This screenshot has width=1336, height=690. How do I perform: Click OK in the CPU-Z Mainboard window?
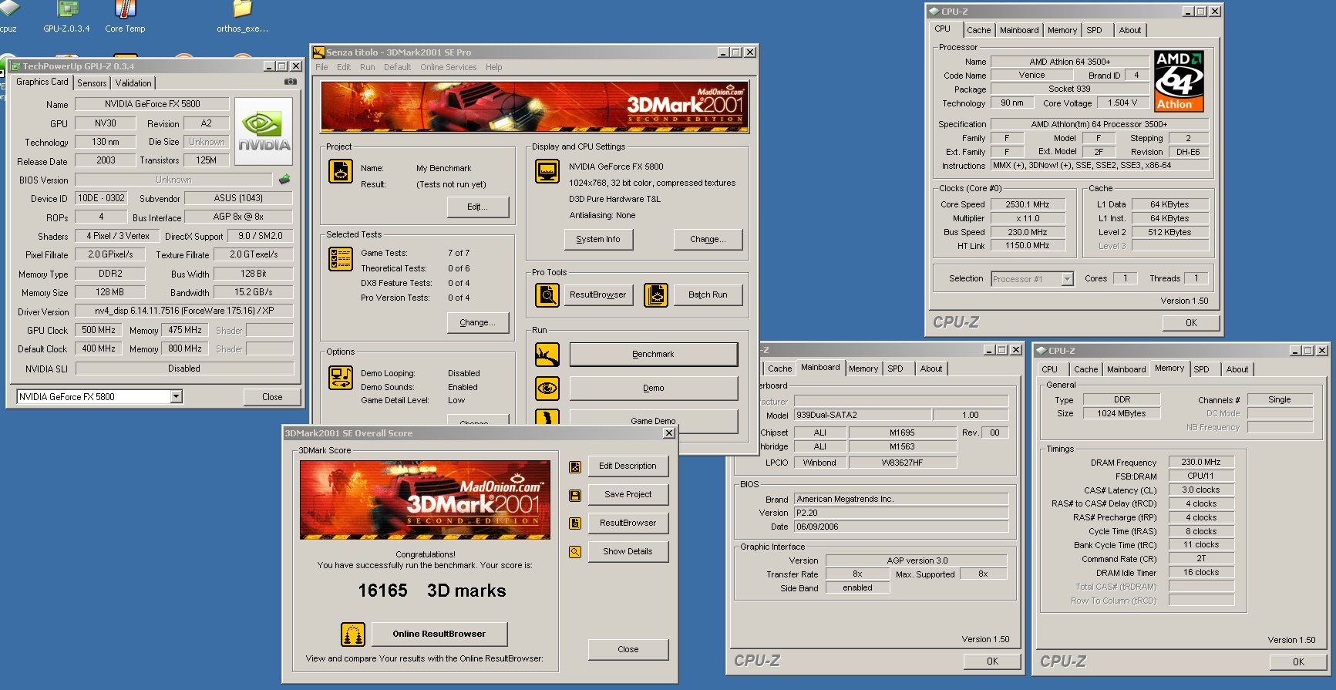[992, 661]
